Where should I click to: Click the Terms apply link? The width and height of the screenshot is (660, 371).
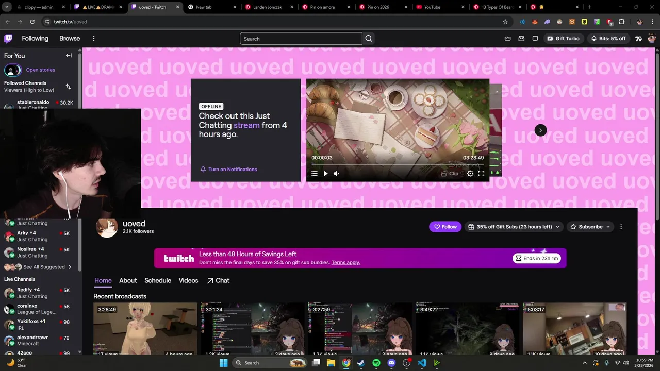pyautogui.click(x=345, y=262)
